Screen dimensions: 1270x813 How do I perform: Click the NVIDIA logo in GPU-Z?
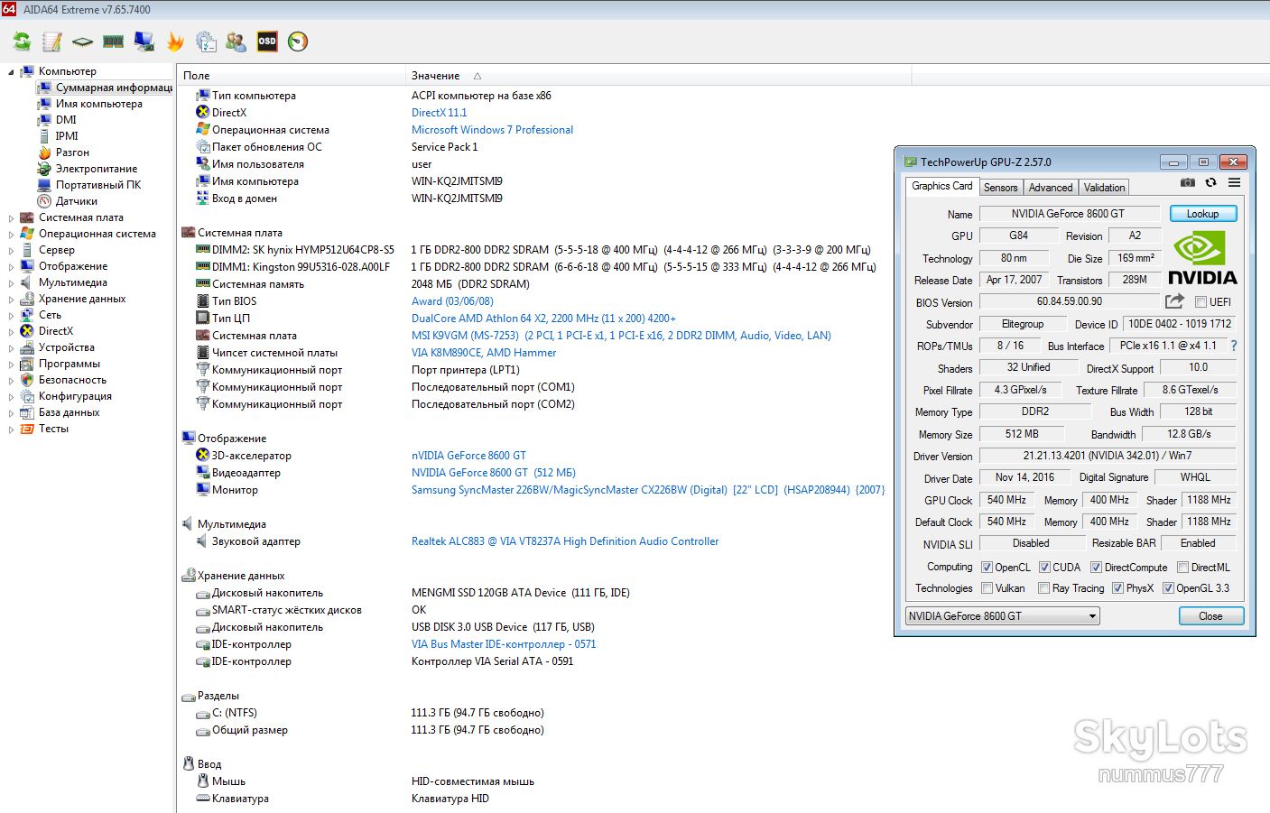pos(1202,258)
